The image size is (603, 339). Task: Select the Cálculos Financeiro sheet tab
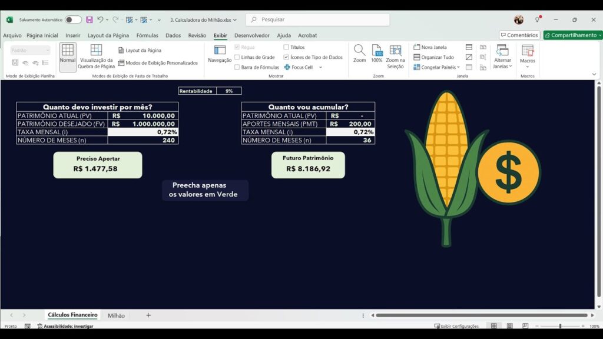click(72, 315)
